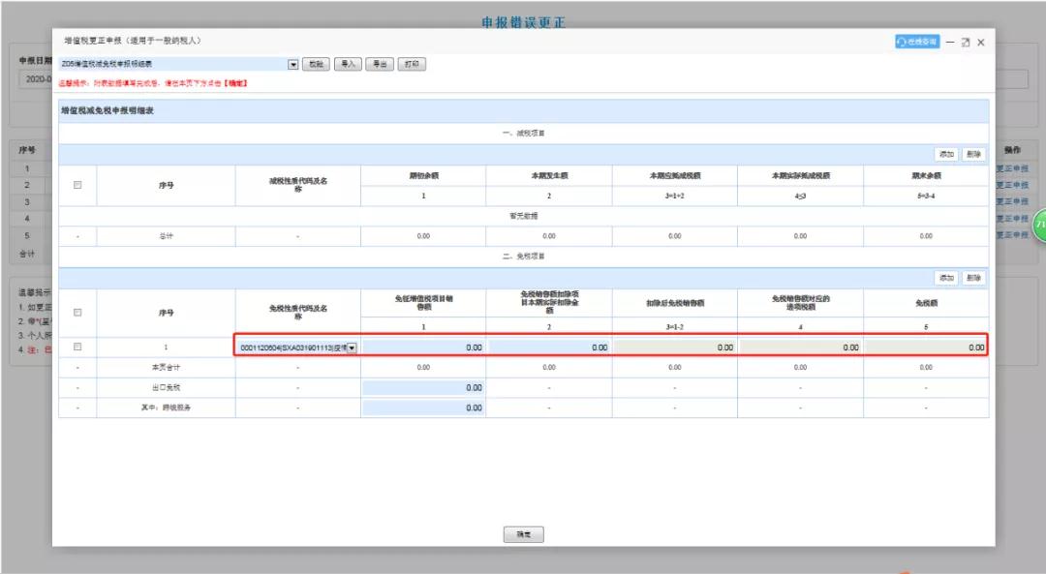Screen dimensions: 1046x574
Task: Expand the 免税性质代码 dropdown in row 1
Action: click(x=351, y=347)
